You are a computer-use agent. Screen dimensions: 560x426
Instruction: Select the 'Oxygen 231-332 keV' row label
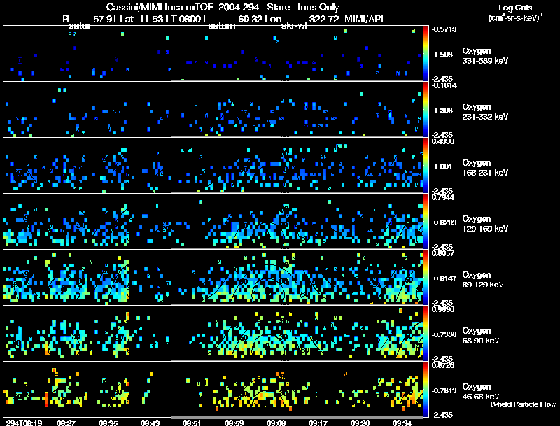(485, 112)
